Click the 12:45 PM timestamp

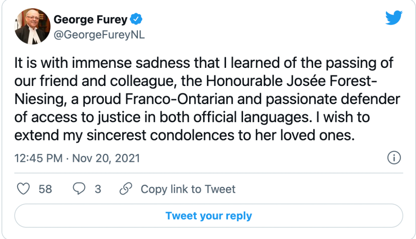point(39,158)
